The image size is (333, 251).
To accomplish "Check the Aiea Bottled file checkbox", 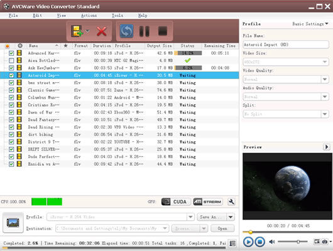I will click(11, 61).
